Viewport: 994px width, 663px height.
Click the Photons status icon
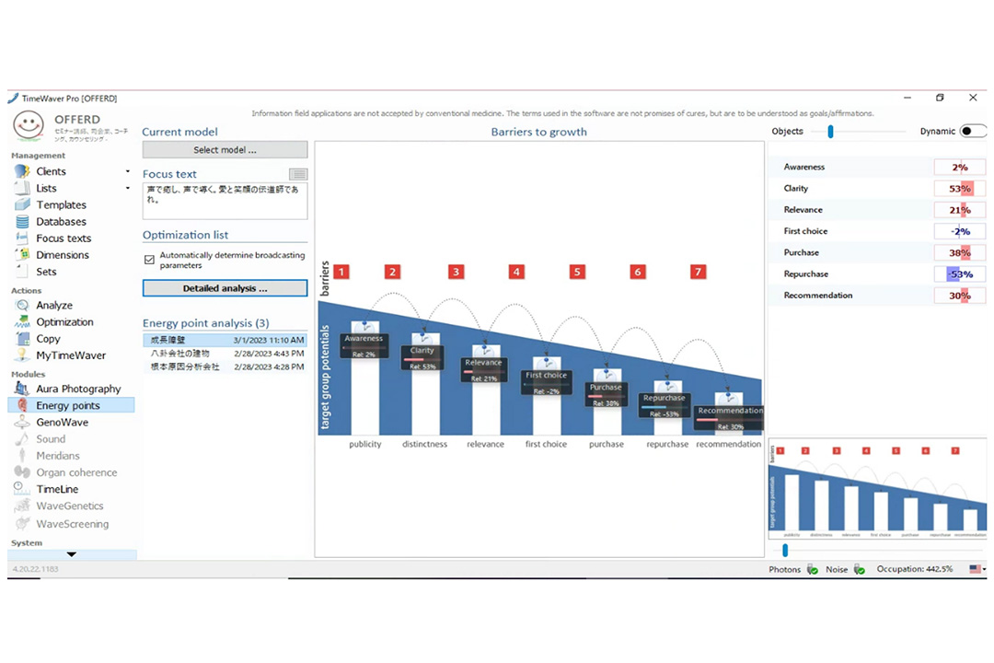click(813, 570)
